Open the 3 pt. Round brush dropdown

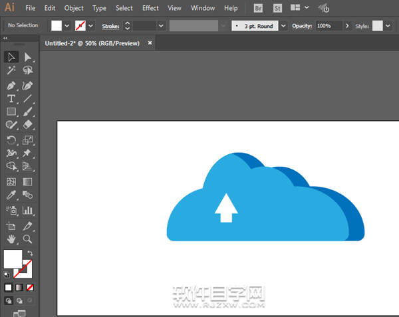tap(284, 25)
